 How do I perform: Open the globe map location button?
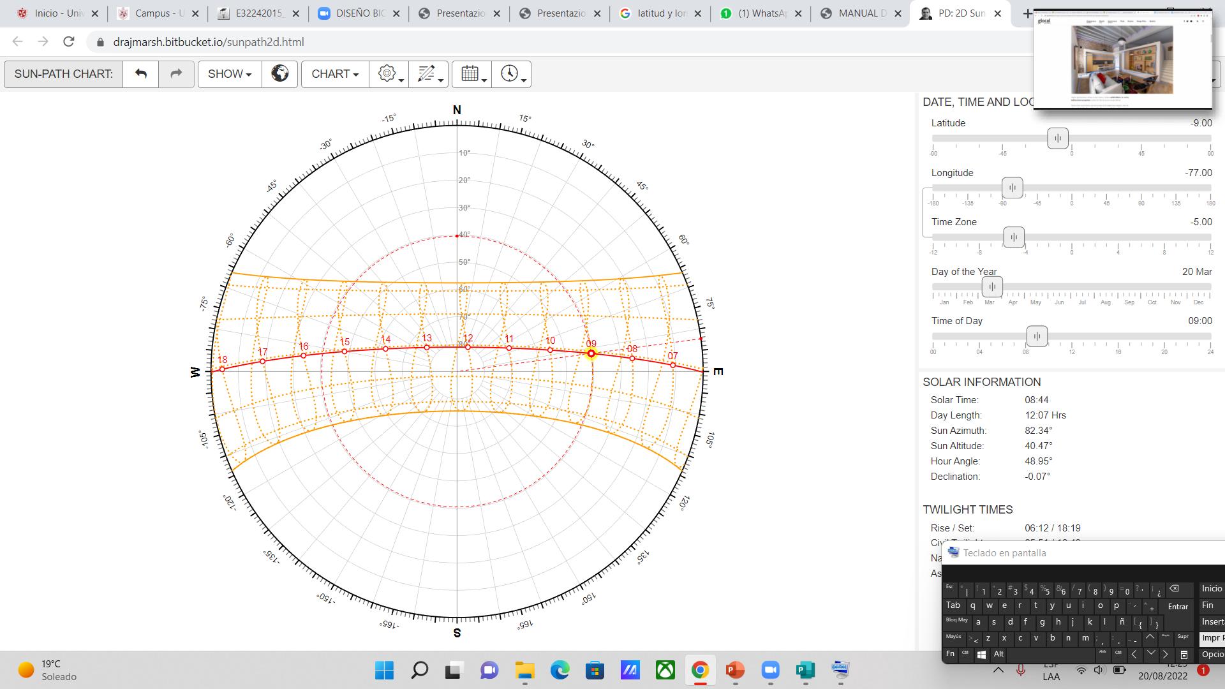tap(279, 74)
